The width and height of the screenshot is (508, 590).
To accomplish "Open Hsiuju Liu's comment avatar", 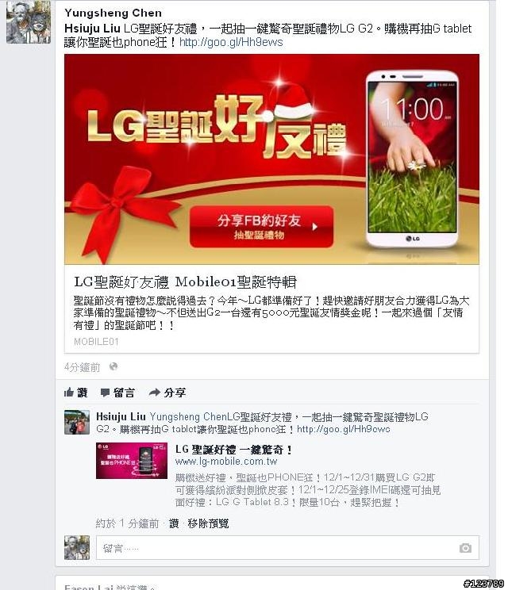I will [77, 422].
